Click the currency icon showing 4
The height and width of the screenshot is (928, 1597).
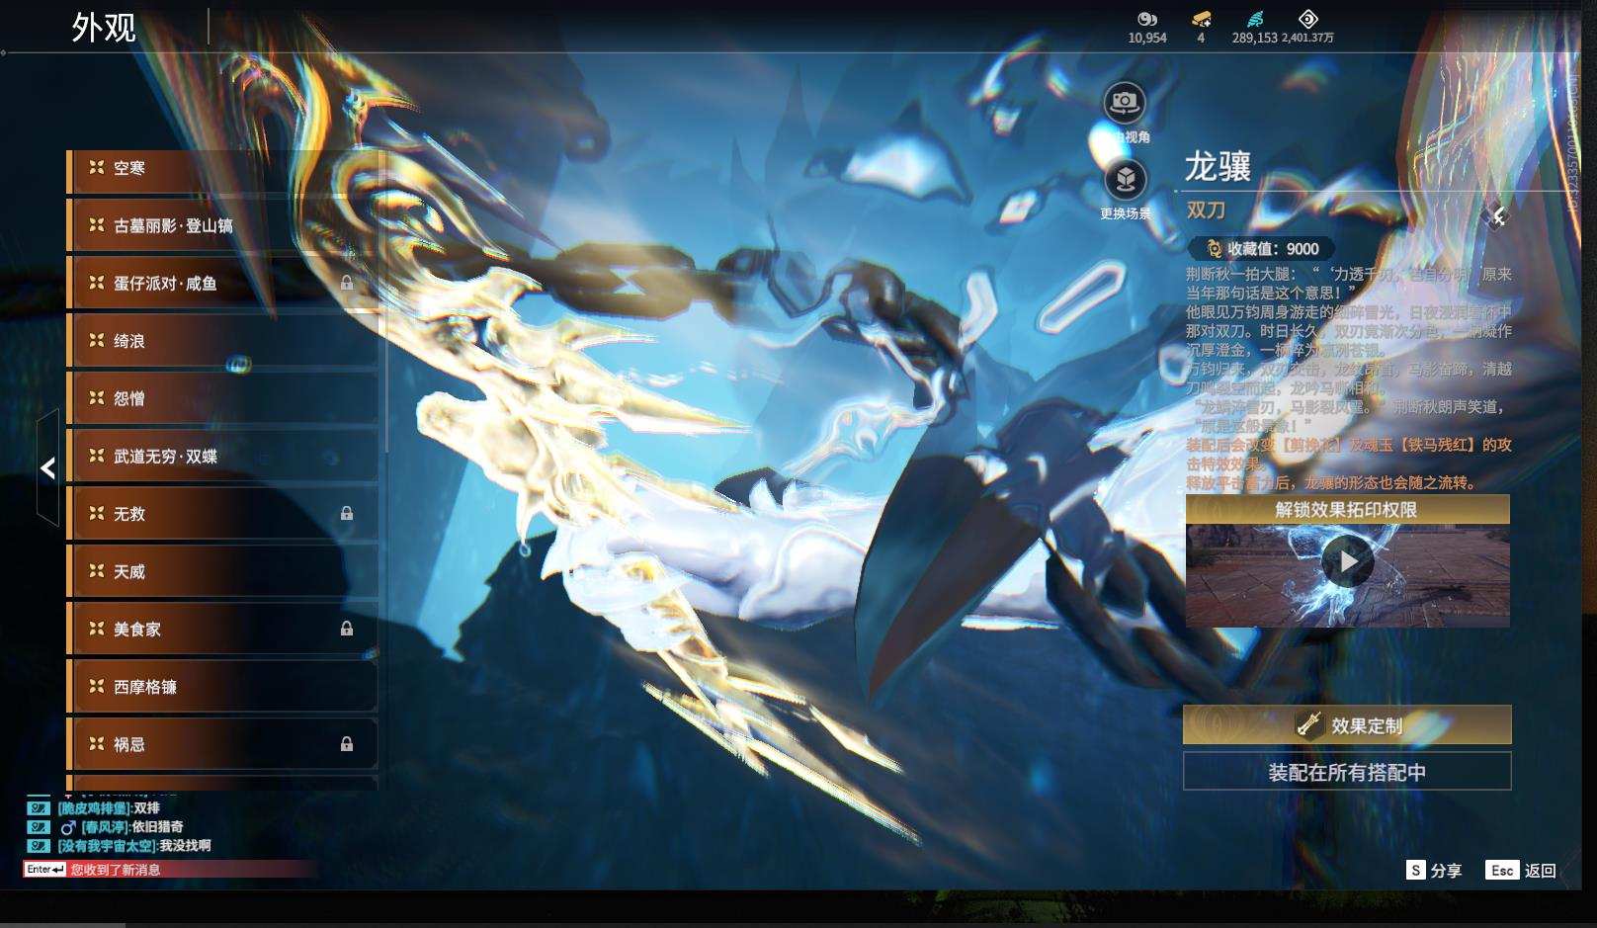click(1201, 19)
